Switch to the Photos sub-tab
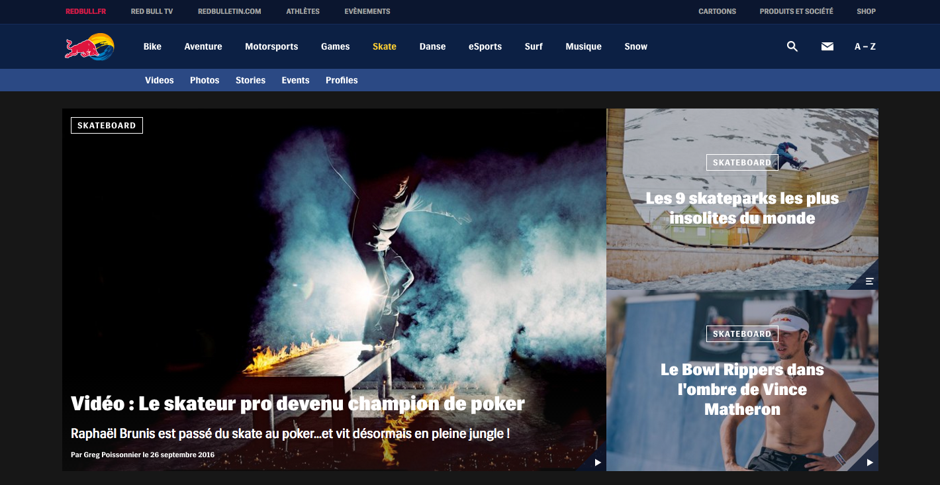 tap(205, 80)
